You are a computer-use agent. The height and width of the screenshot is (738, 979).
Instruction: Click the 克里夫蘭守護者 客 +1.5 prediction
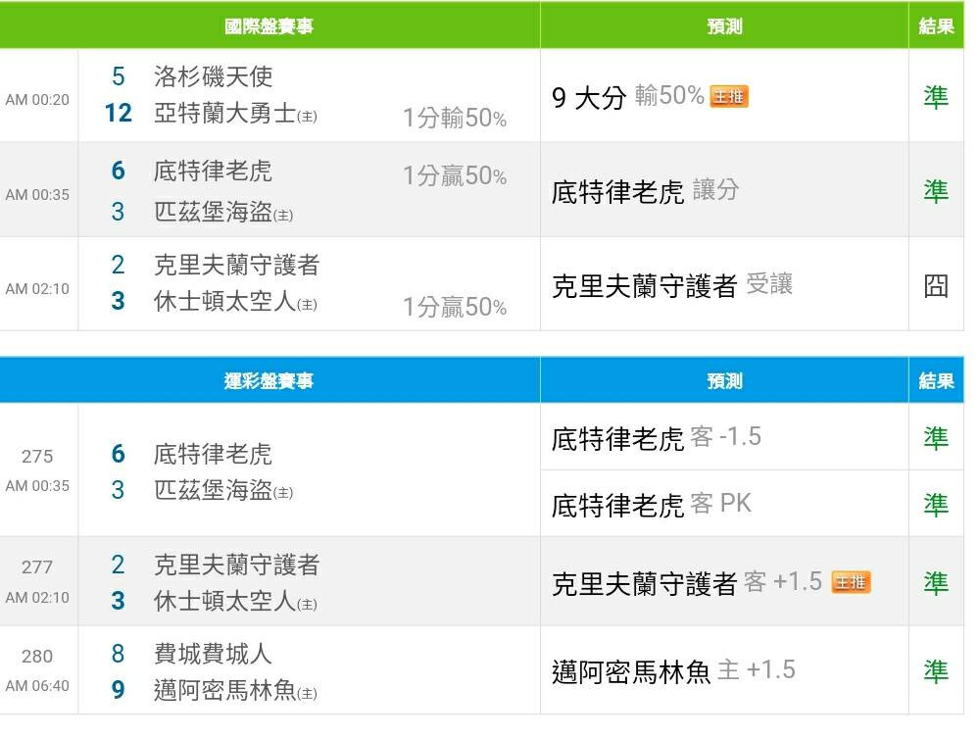687,583
